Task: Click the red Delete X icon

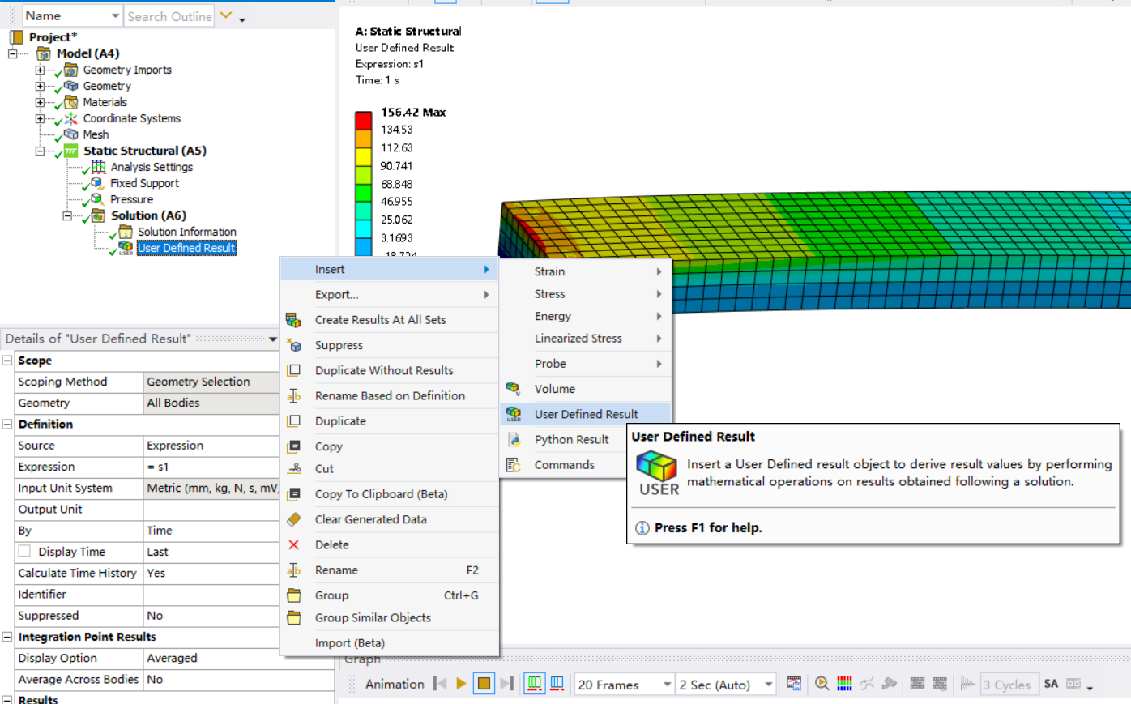Action: pos(293,544)
